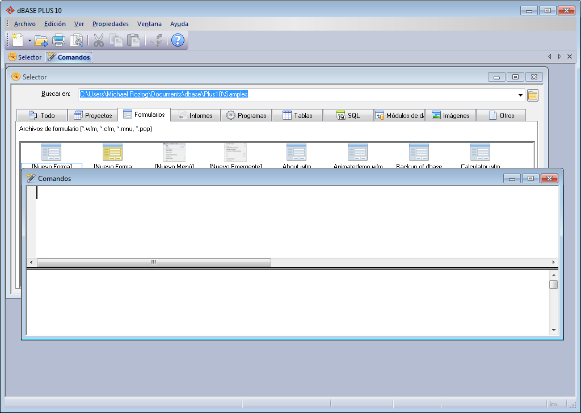Click the results pane scroll down arrow
This screenshot has height=413, width=581.
point(554,330)
